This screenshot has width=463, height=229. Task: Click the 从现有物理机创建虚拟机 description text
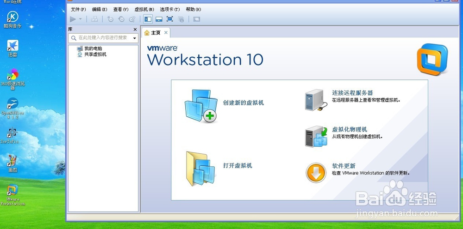(357, 137)
